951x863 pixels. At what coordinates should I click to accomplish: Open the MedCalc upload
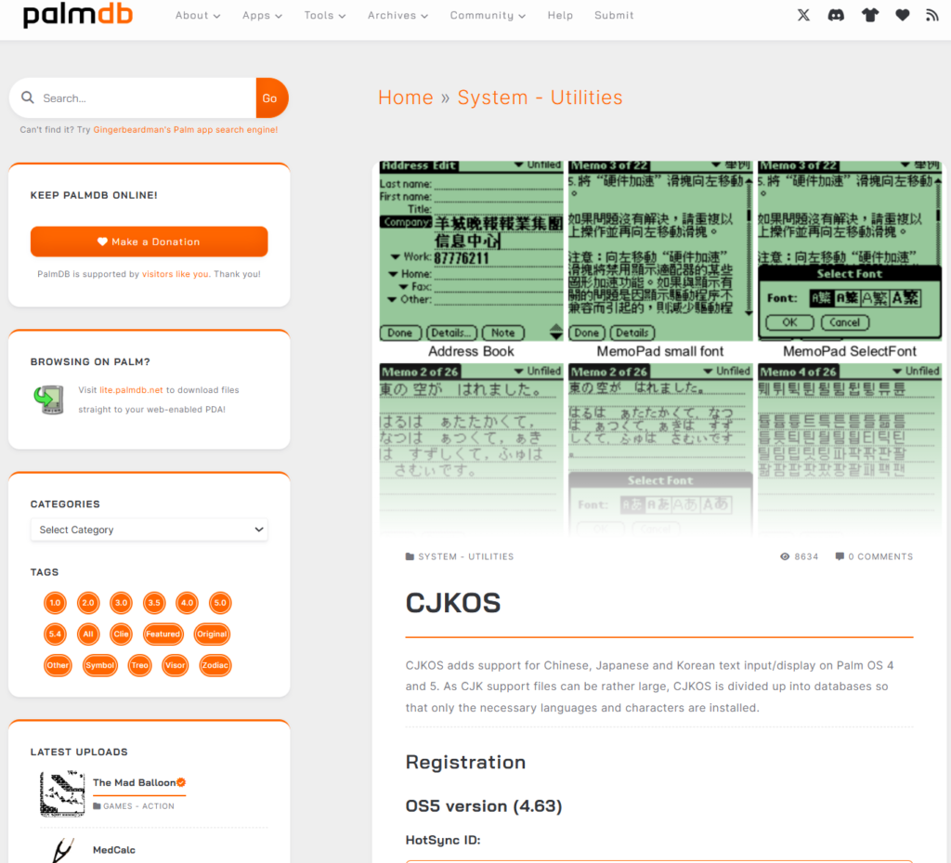pyautogui.click(x=114, y=850)
